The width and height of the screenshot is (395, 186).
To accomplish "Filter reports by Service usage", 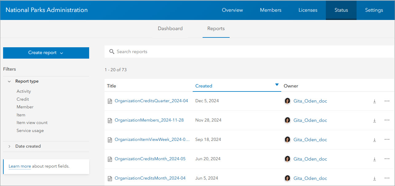I will click(30, 131).
